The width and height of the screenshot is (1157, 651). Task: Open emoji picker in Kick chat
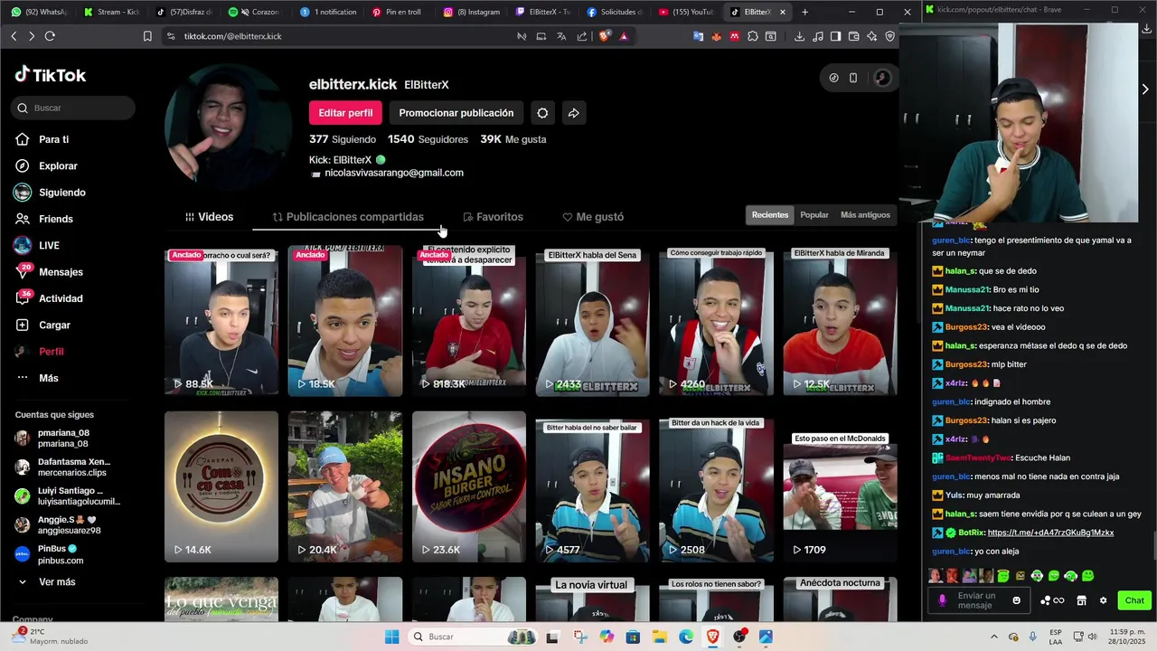tap(1016, 600)
